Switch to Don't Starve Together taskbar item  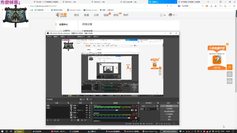point(150,132)
